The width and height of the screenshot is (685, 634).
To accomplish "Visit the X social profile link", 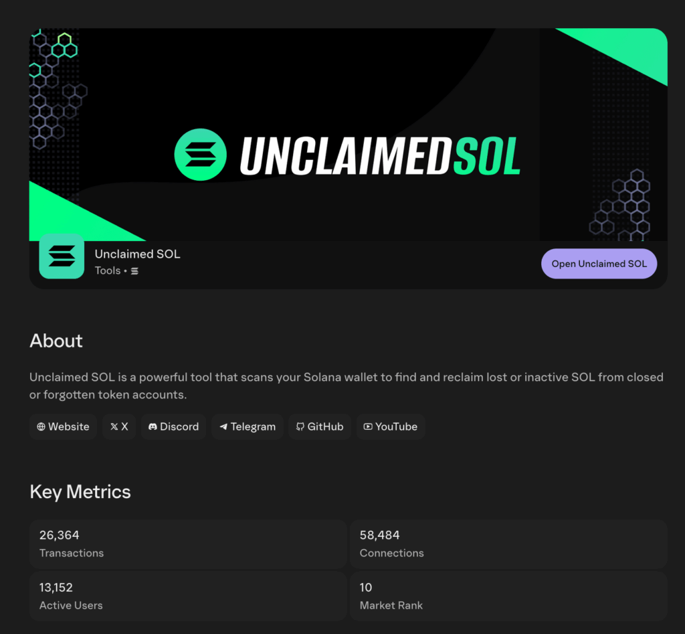I will pos(119,426).
